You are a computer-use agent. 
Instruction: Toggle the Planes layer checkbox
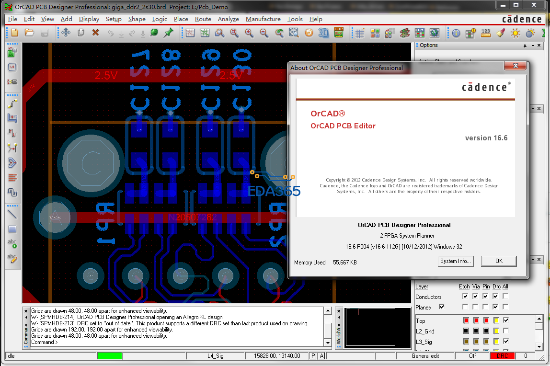442,307
